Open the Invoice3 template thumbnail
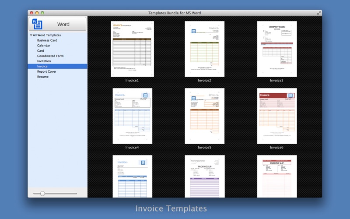 tap(277, 49)
